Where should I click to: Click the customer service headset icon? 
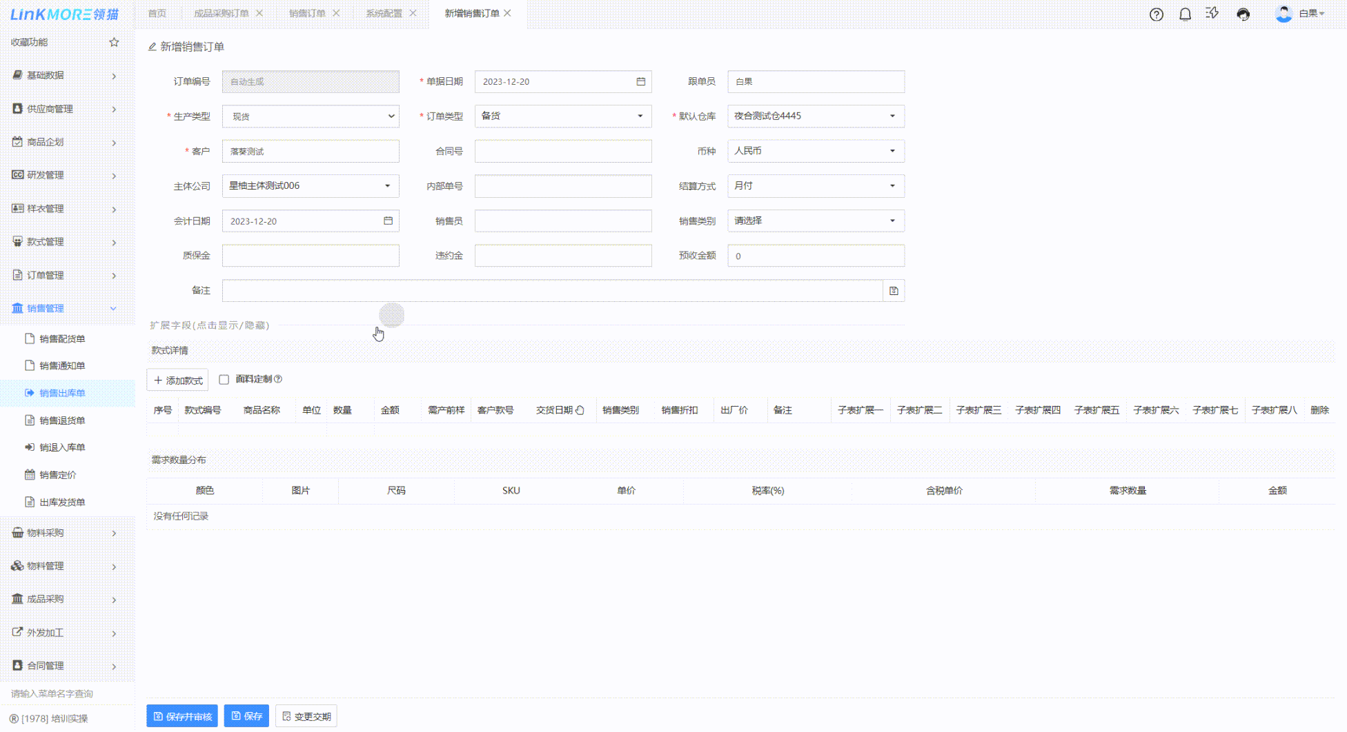[x=1243, y=14]
